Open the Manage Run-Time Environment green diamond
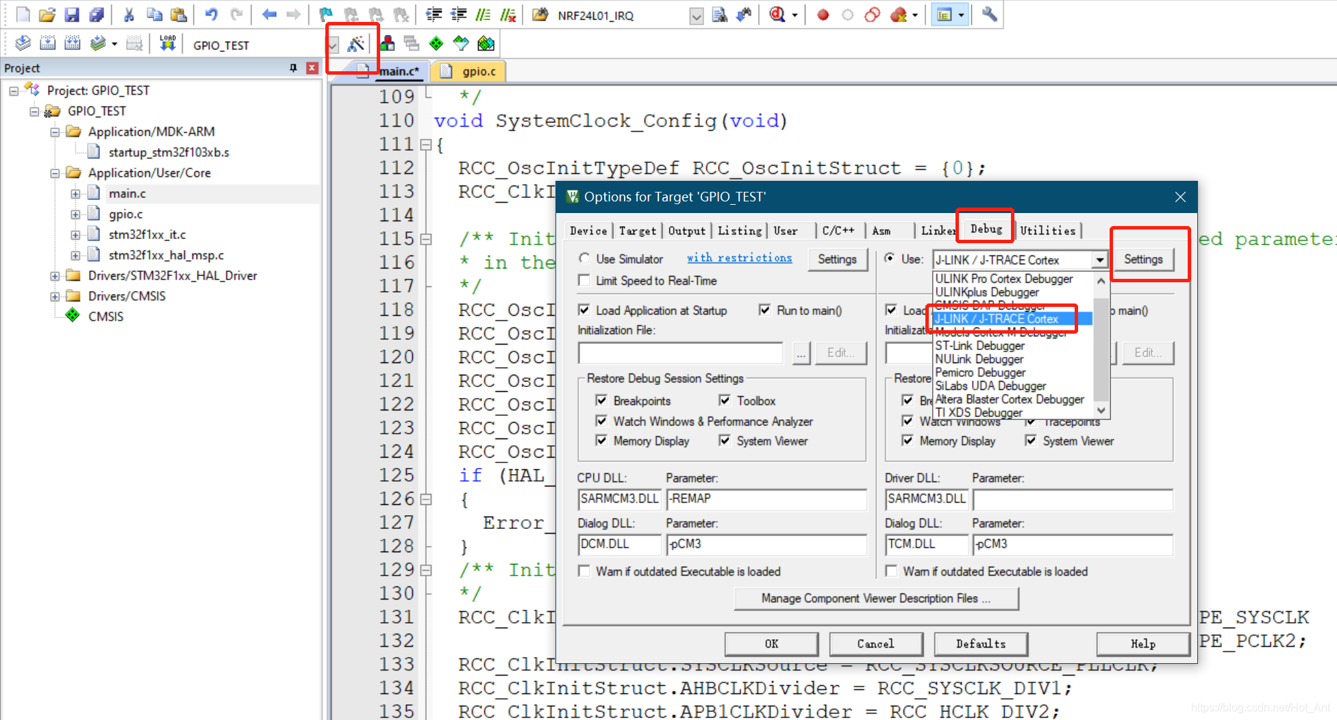 point(436,44)
